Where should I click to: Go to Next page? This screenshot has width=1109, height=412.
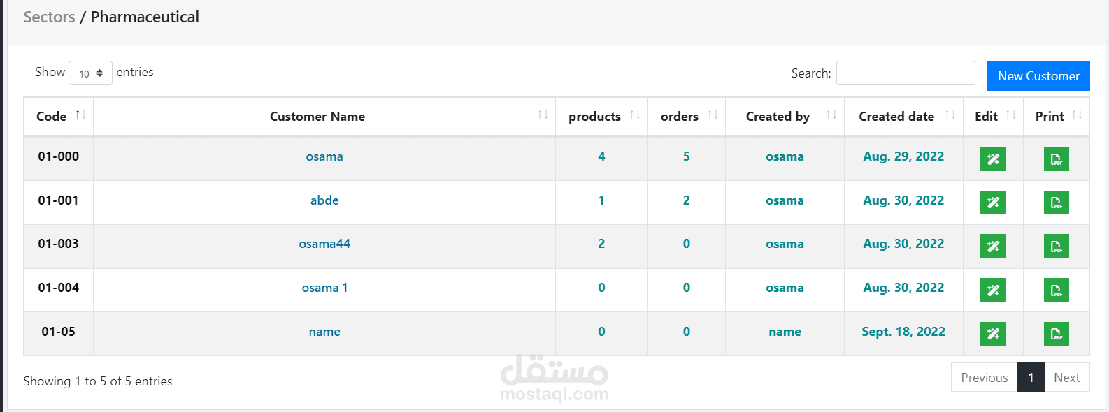(1066, 377)
